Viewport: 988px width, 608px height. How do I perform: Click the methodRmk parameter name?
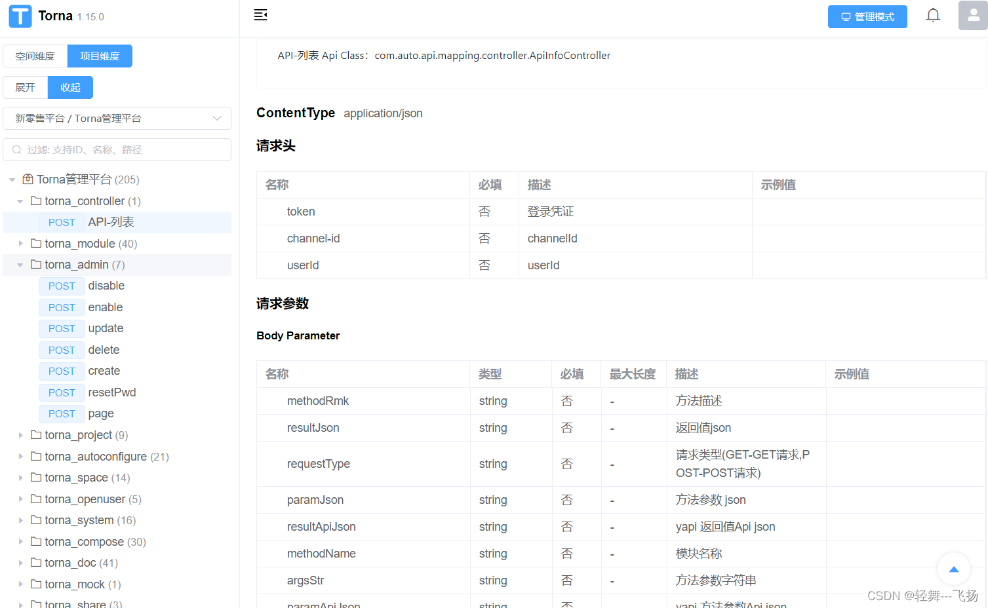318,401
